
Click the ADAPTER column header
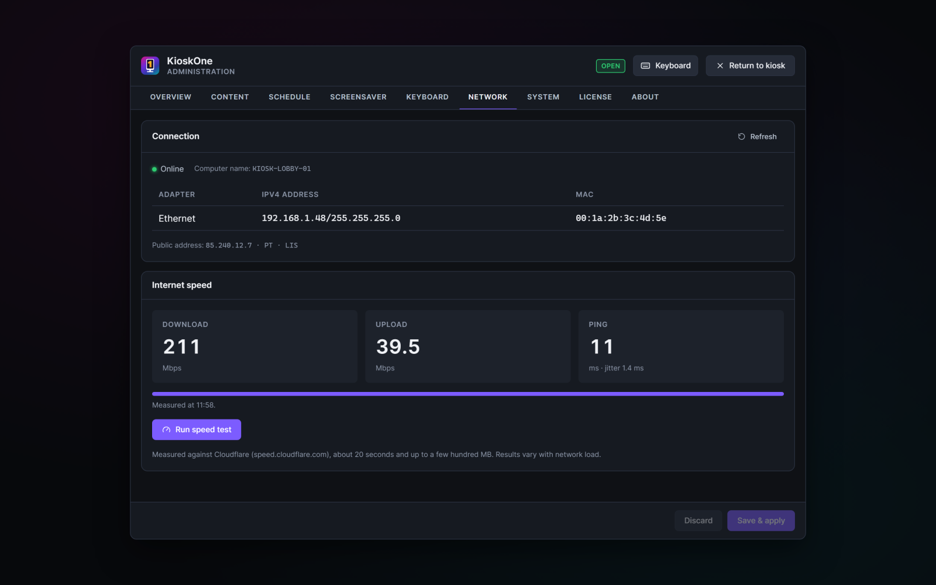pyautogui.click(x=177, y=194)
